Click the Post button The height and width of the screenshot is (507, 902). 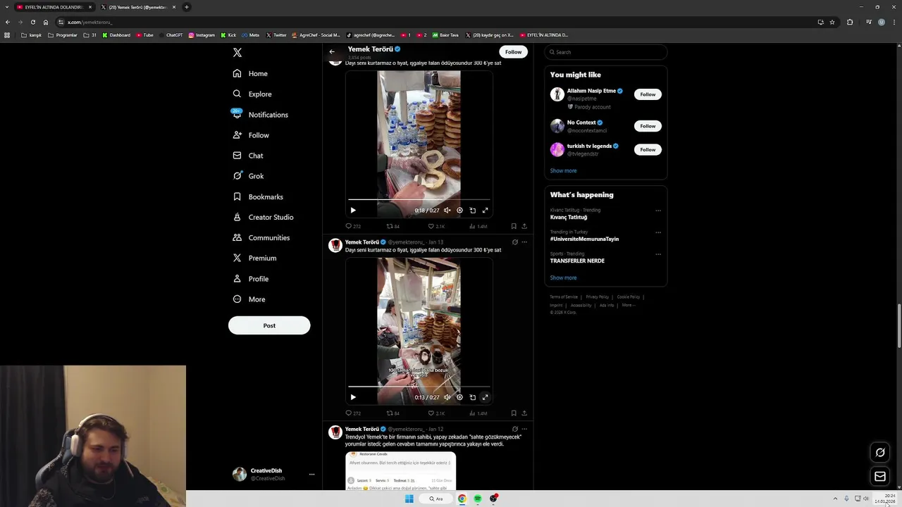(x=269, y=325)
